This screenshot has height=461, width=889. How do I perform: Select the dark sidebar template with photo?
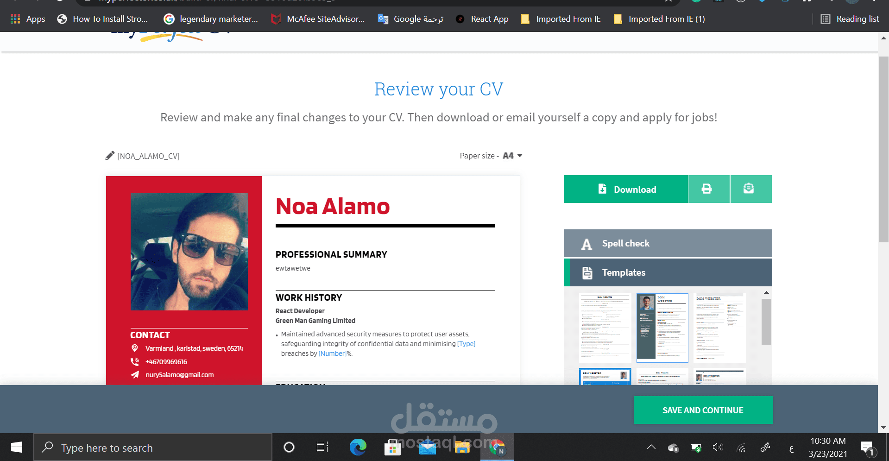(x=662, y=328)
